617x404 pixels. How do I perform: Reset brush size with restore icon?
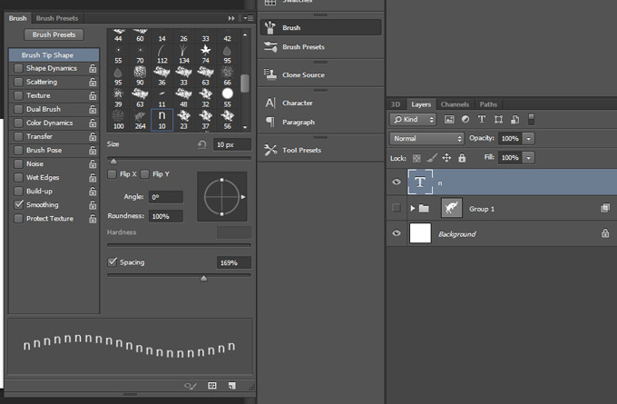point(201,144)
